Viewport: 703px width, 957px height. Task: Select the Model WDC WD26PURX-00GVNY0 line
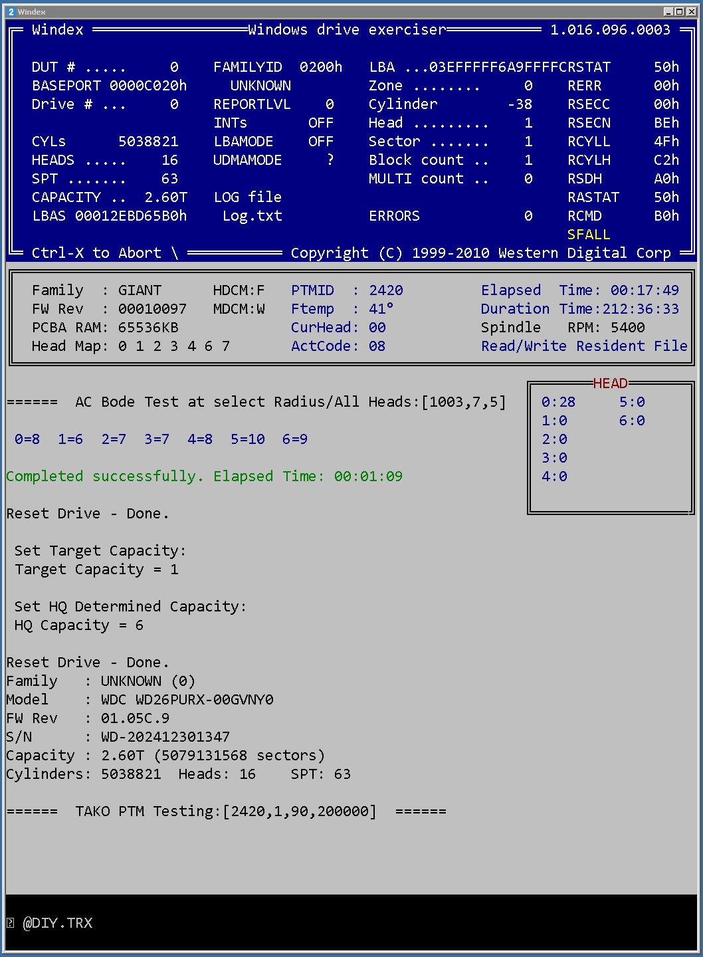click(x=140, y=700)
